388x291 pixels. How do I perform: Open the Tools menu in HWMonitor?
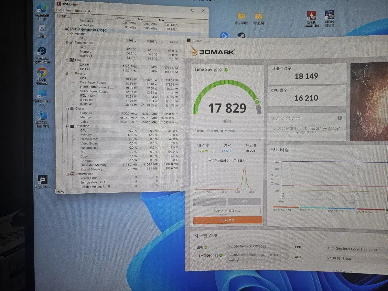(78, 11)
